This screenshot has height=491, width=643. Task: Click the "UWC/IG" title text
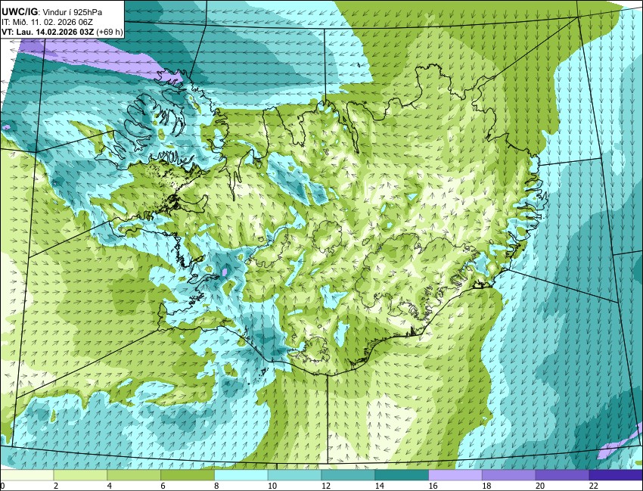(x=19, y=12)
